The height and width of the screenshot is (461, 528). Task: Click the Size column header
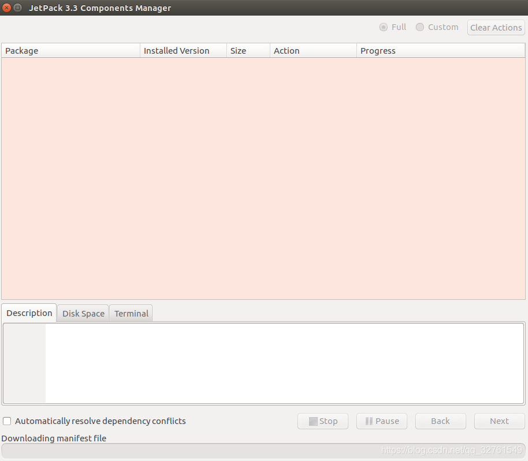point(248,50)
